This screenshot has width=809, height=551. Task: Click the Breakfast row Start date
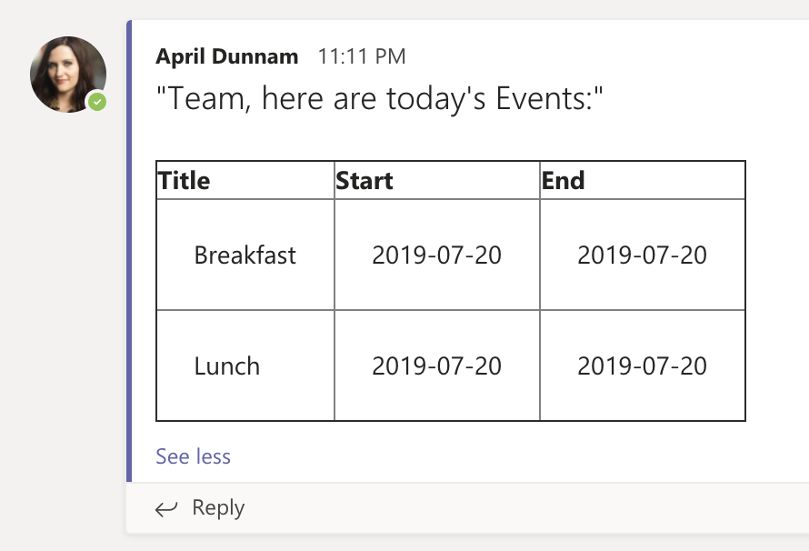tap(436, 255)
